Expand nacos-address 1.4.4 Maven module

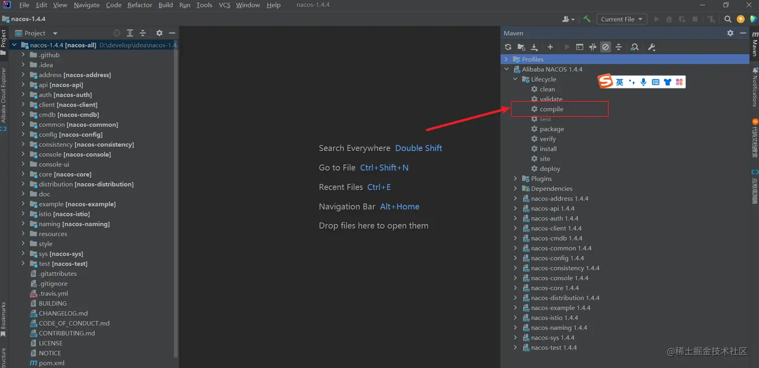[515, 198]
